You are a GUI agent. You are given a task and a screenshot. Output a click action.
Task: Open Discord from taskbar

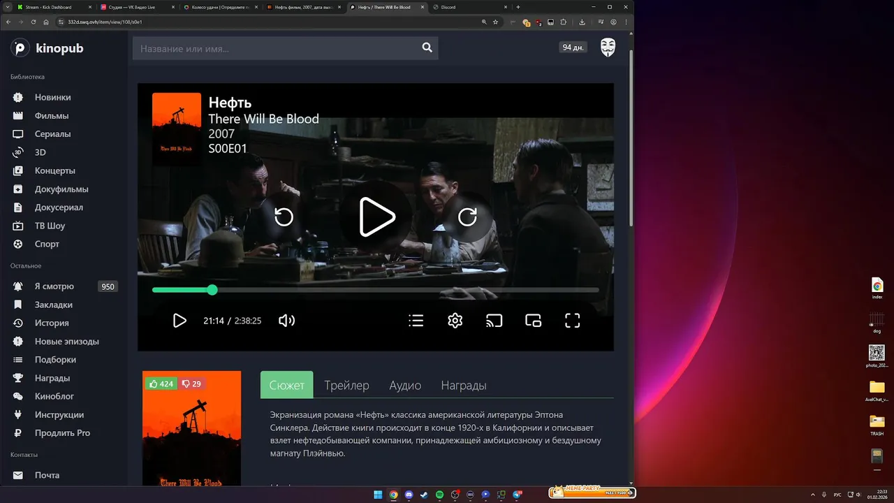pyautogui.click(x=409, y=495)
